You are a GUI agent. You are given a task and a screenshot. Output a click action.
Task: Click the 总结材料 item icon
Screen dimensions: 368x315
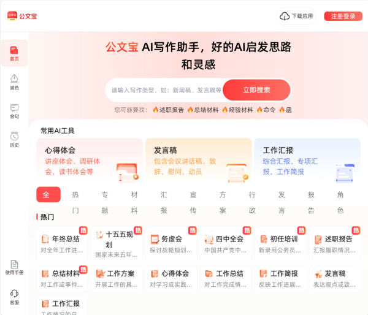coord(45,273)
